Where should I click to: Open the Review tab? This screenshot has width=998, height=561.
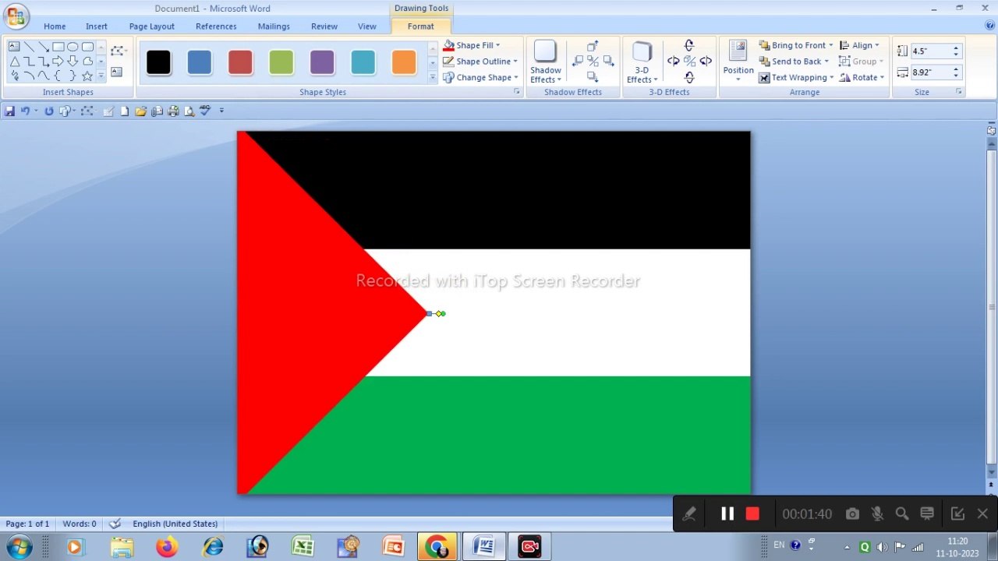[x=324, y=26]
